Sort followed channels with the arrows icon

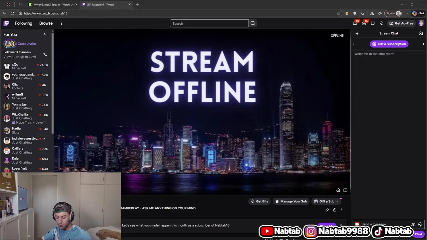pyautogui.click(x=45, y=54)
